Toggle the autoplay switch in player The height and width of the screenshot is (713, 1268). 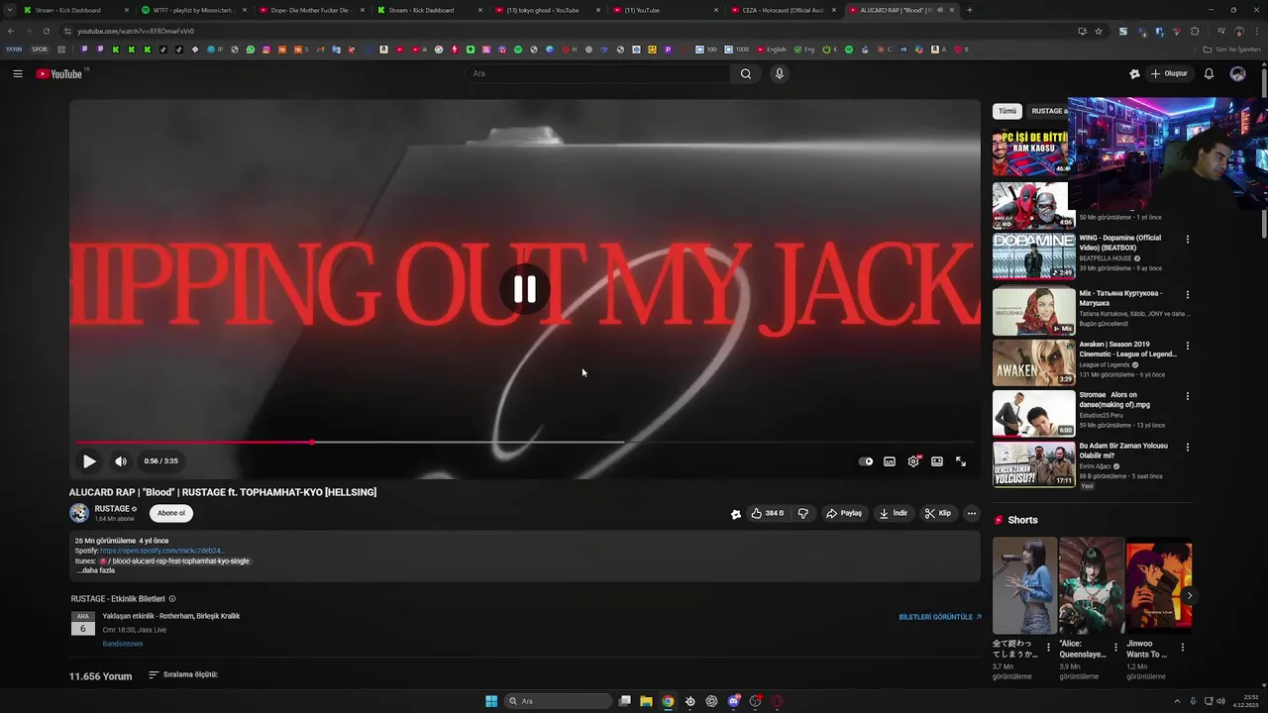point(866,461)
